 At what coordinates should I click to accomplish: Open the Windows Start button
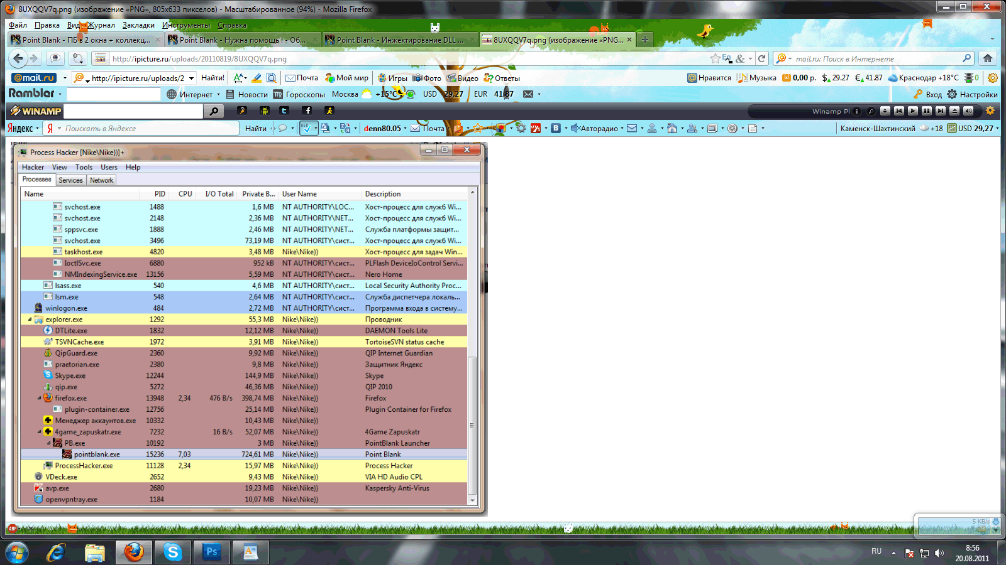(x=16, y=552)
